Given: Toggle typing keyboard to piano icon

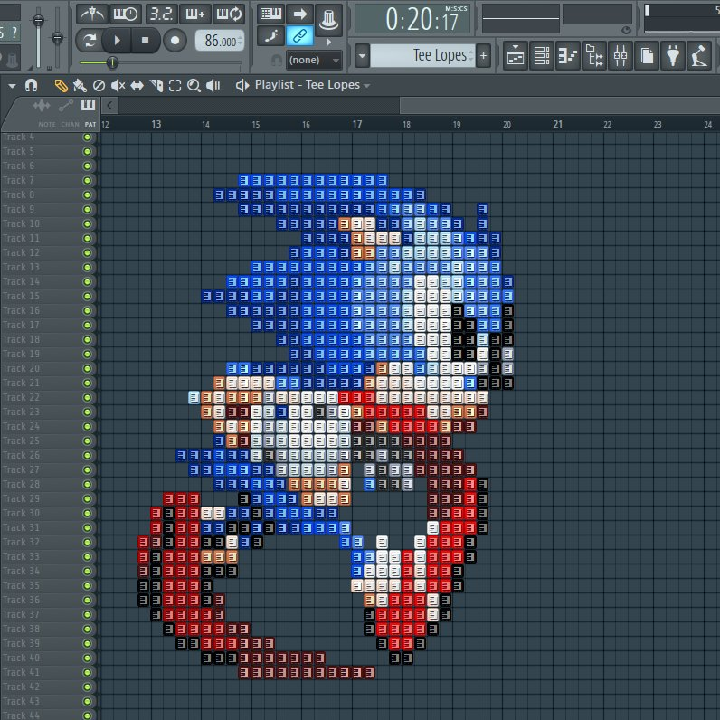Looking at the screenshot, I should pyautogui.click(x=271, y=14).
